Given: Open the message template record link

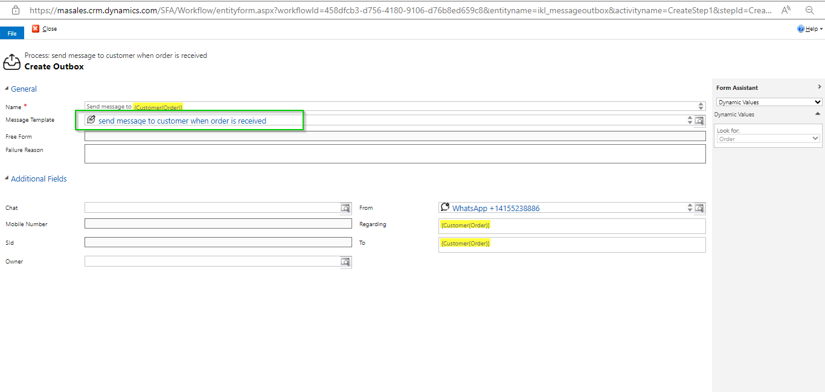Looking at the screenshot, I should pos(182,121).
